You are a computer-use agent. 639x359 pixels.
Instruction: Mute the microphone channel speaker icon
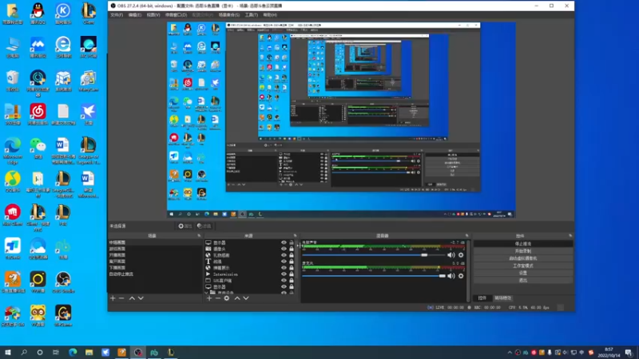(450, 276)
